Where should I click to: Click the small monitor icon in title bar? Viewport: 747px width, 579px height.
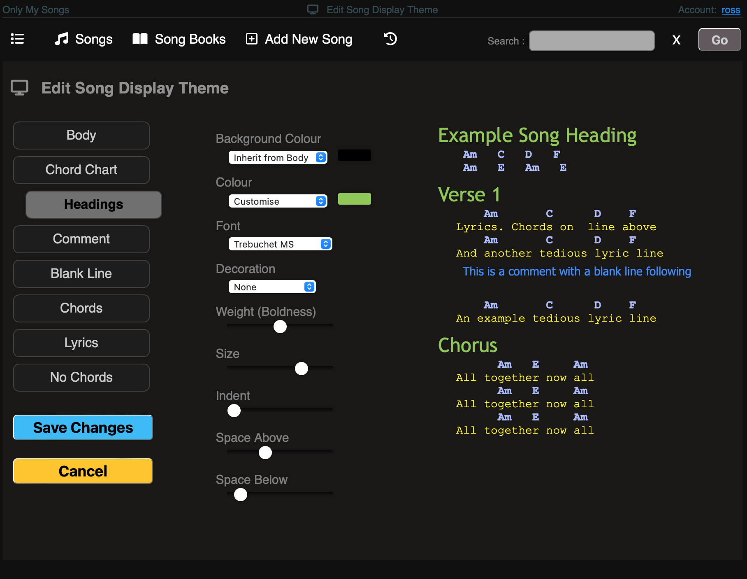coord(313,9)
